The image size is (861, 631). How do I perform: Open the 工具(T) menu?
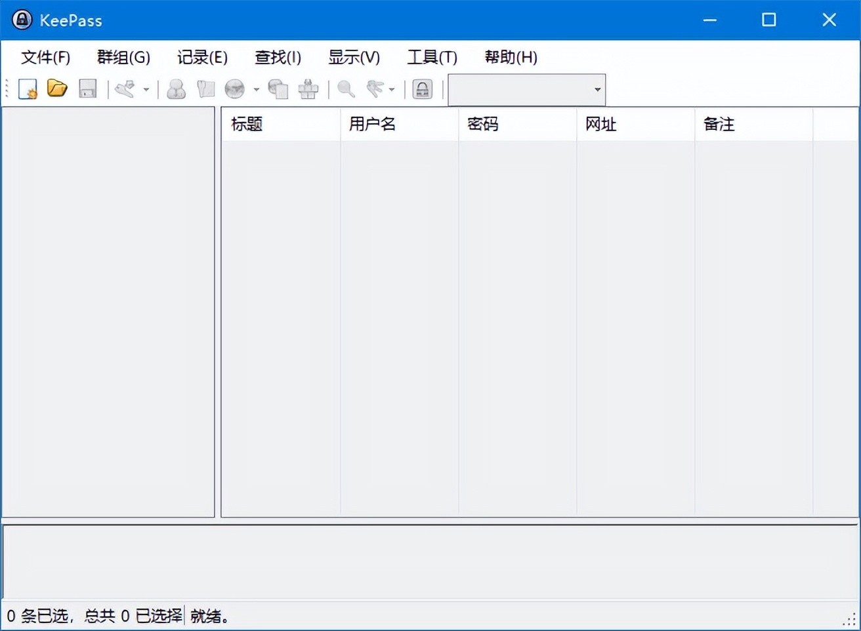[432, 57]
